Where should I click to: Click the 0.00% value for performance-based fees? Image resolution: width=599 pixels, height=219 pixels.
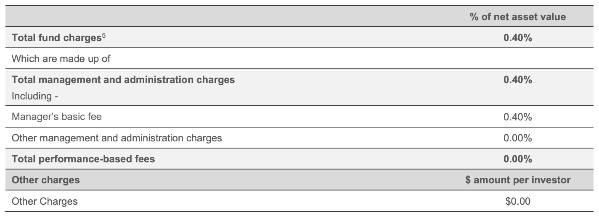coord(517,159)
